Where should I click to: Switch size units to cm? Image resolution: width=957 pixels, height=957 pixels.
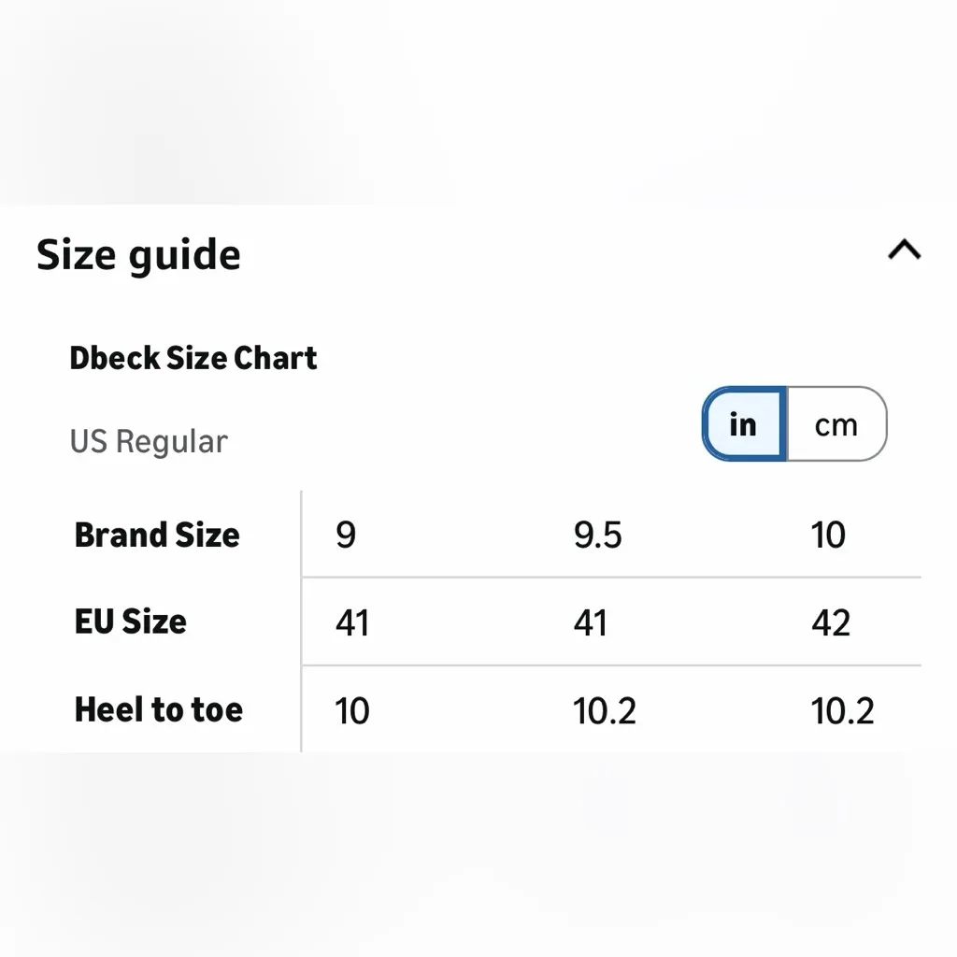(836, 425)
